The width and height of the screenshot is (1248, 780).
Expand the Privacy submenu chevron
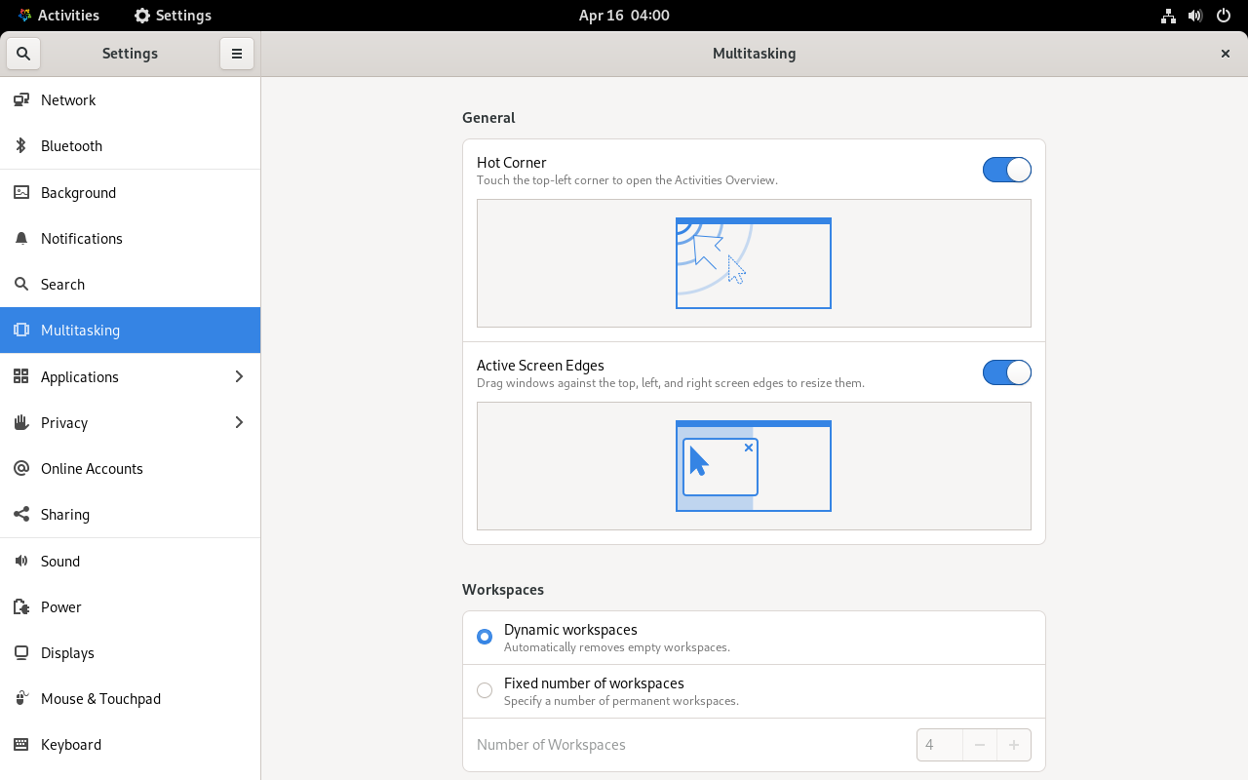[x=239, y=423]
